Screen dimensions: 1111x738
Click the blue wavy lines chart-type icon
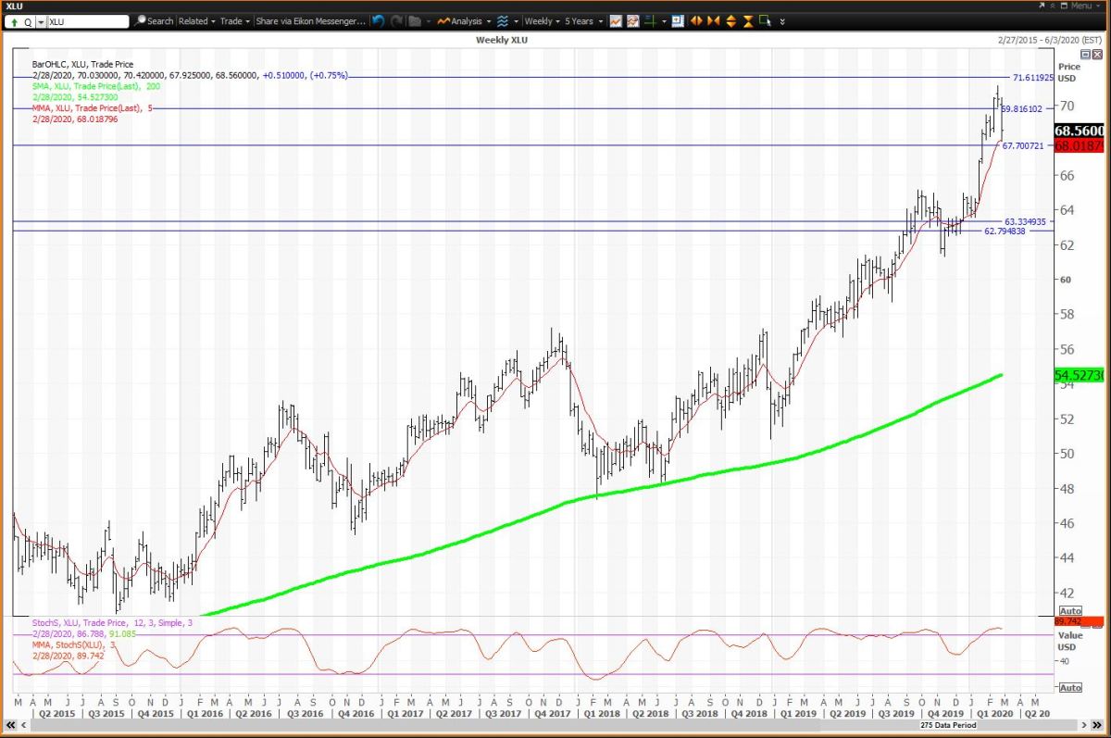(503, 20)
